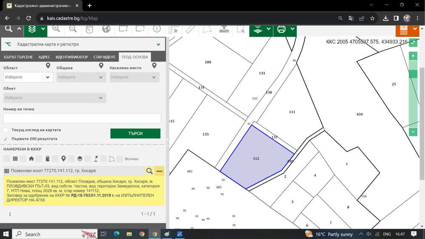This screenshot has width=425, height=239.
Task: Switch to БЪРЗО ТЪРСЕНЕ tab
Action: [x=18, y=57]
